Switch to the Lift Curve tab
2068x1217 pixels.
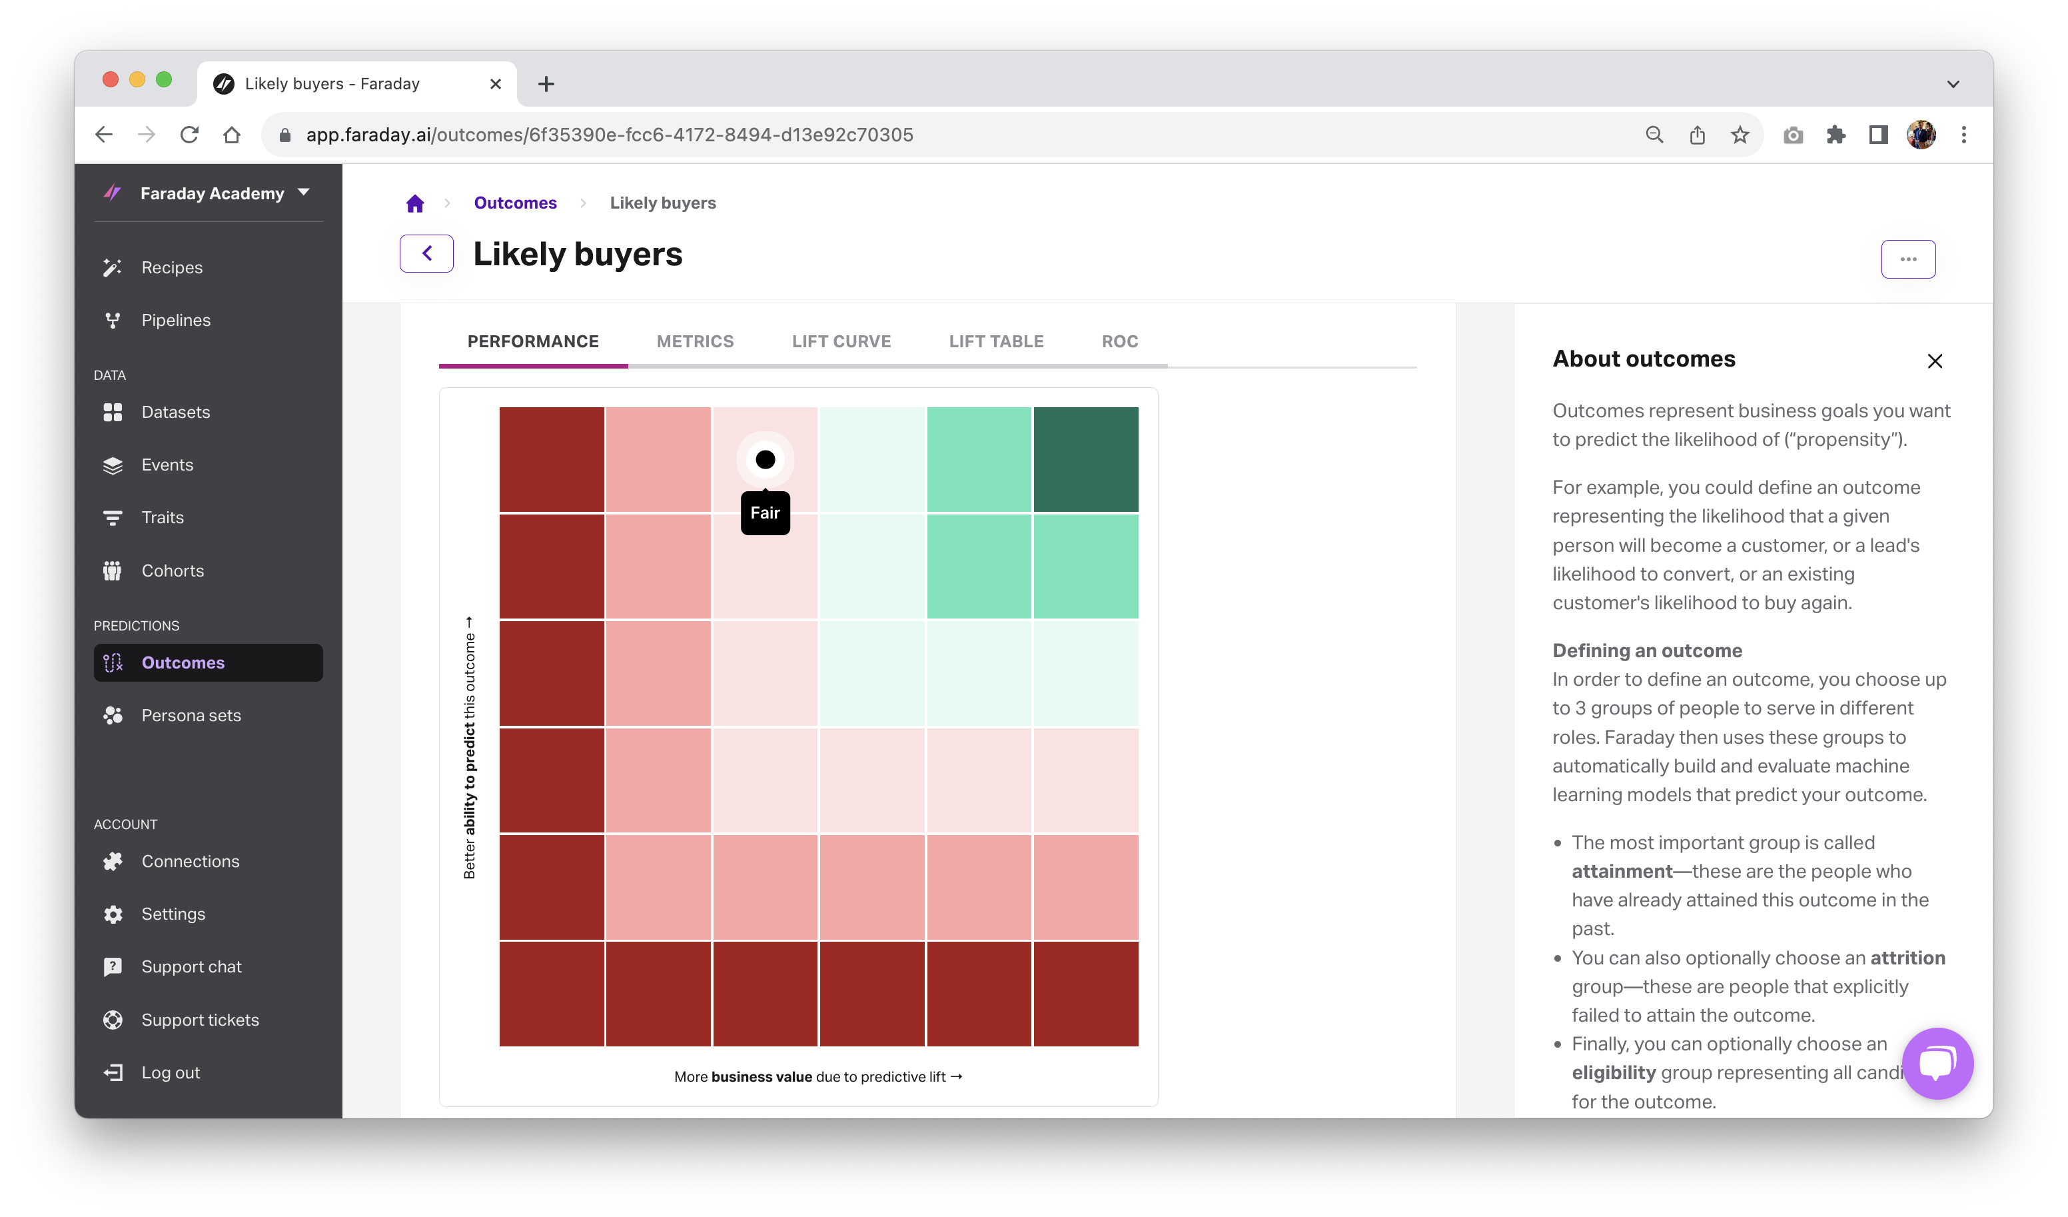pos(841,342)
